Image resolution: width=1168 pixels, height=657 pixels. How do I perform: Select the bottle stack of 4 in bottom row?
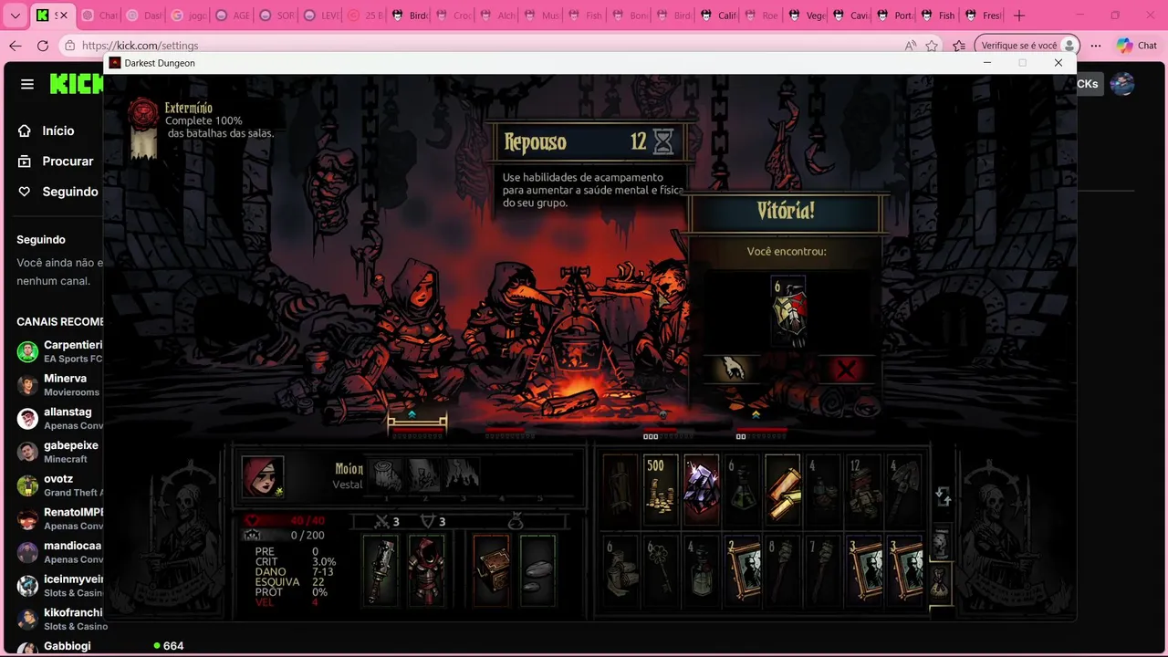[x=701, y=568]
